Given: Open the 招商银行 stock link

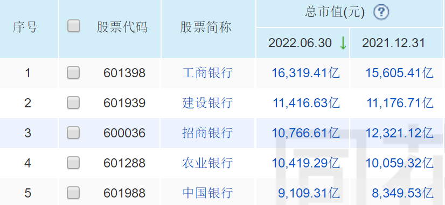Looking at the screenshot, I should point(207,133).
